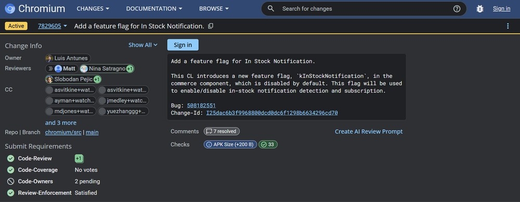
Task: Open the CHANGES menu
Action: click(x=93, y=9)
